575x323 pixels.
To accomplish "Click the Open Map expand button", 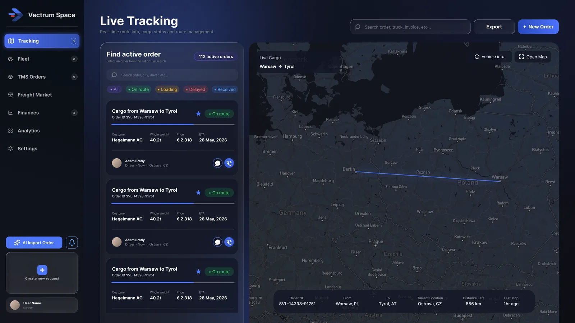I will tap(533, 57).
